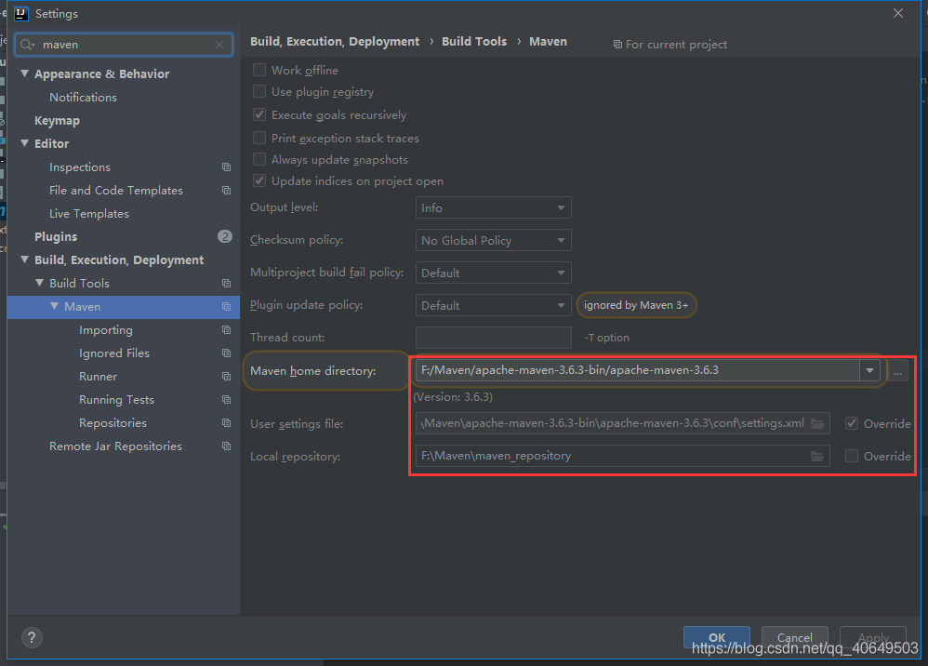The image size is (928, 666).
Task: Click OK to confirm settings
Action: click(717, 637)
